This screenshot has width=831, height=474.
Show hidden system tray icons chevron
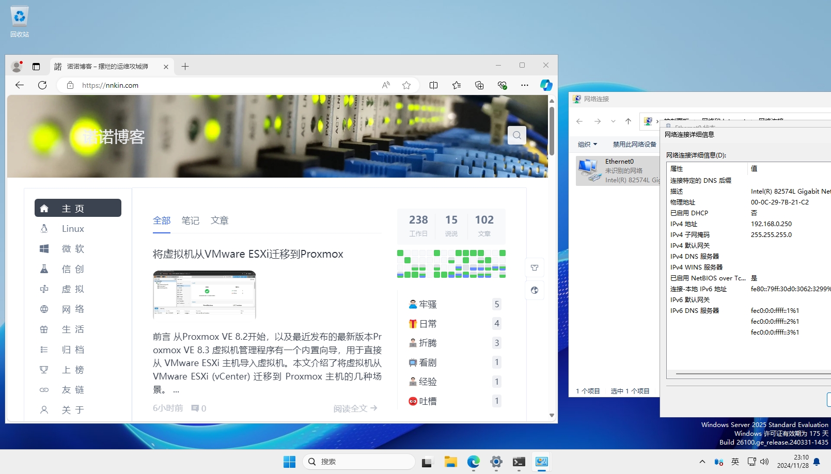click(702, 462)
